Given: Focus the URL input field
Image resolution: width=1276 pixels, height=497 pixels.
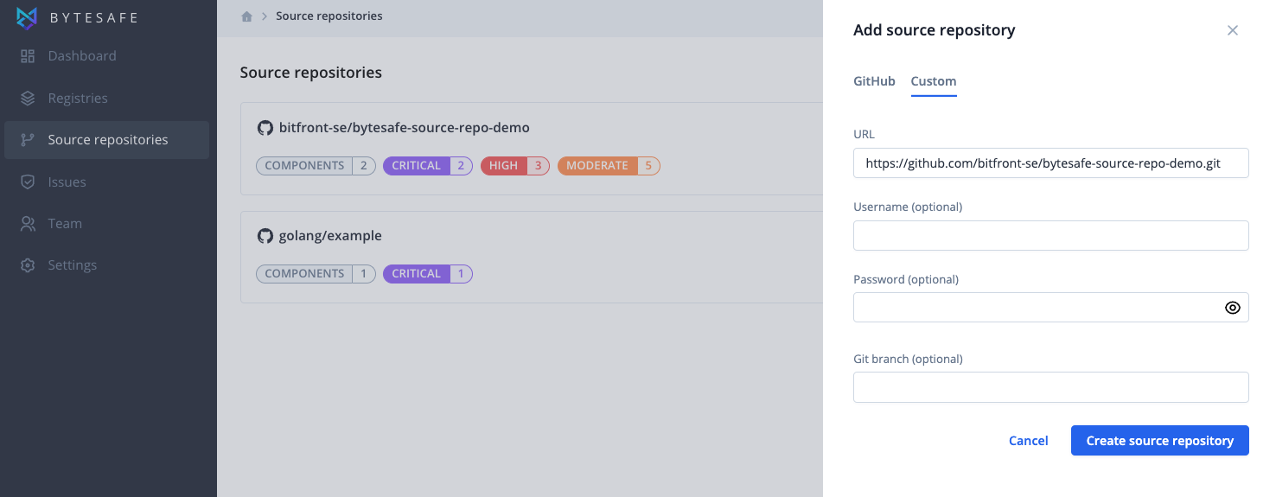Looking at the screenshot, I should pos(1050,163).
